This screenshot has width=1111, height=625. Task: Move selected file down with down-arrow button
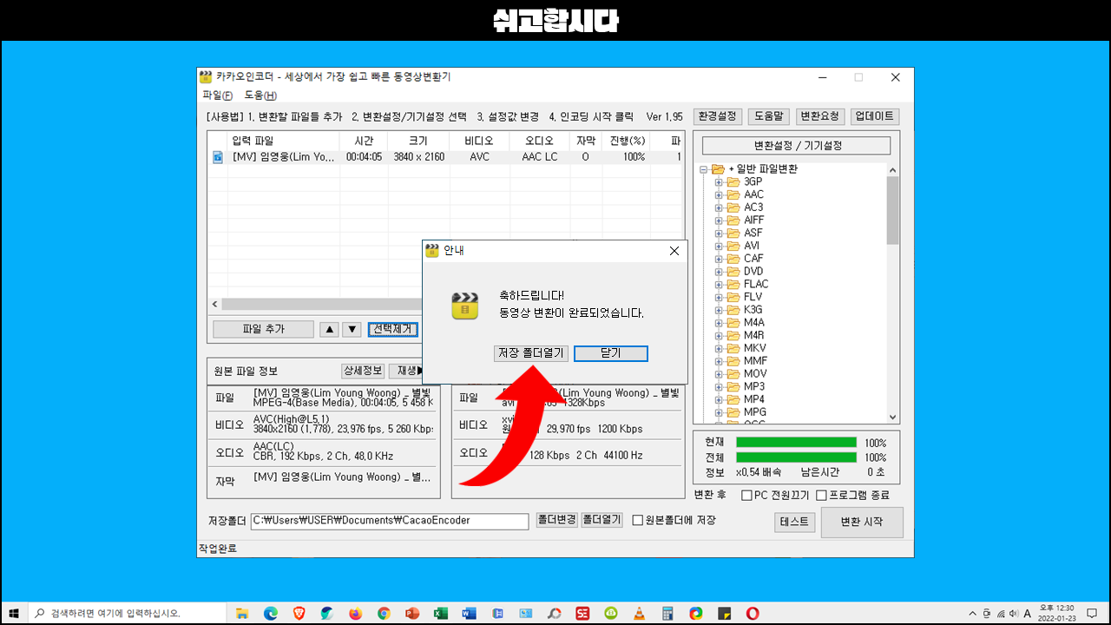352,329
